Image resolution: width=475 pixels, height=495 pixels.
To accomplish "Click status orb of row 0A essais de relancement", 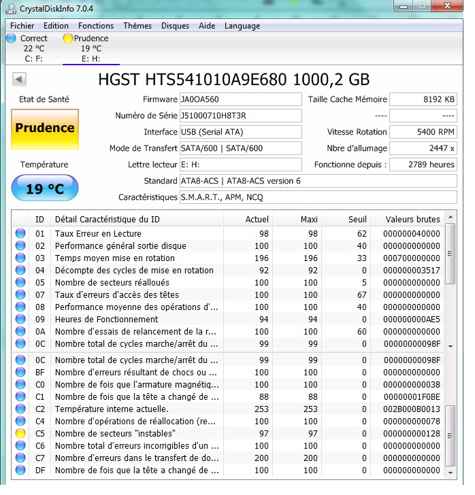I will (20, 332).
